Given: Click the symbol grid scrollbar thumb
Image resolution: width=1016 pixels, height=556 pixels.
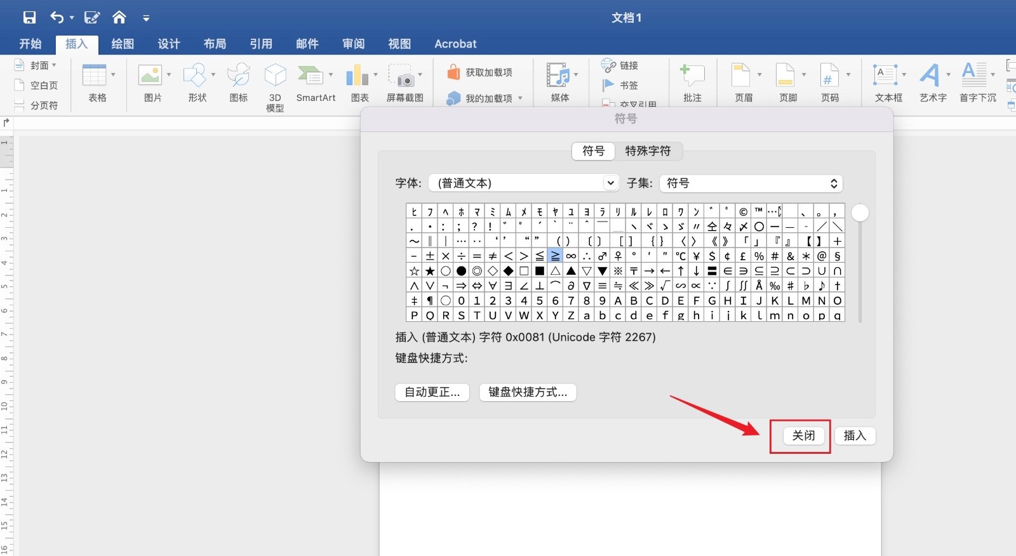Looking at the screenshot, I should 860,213.
